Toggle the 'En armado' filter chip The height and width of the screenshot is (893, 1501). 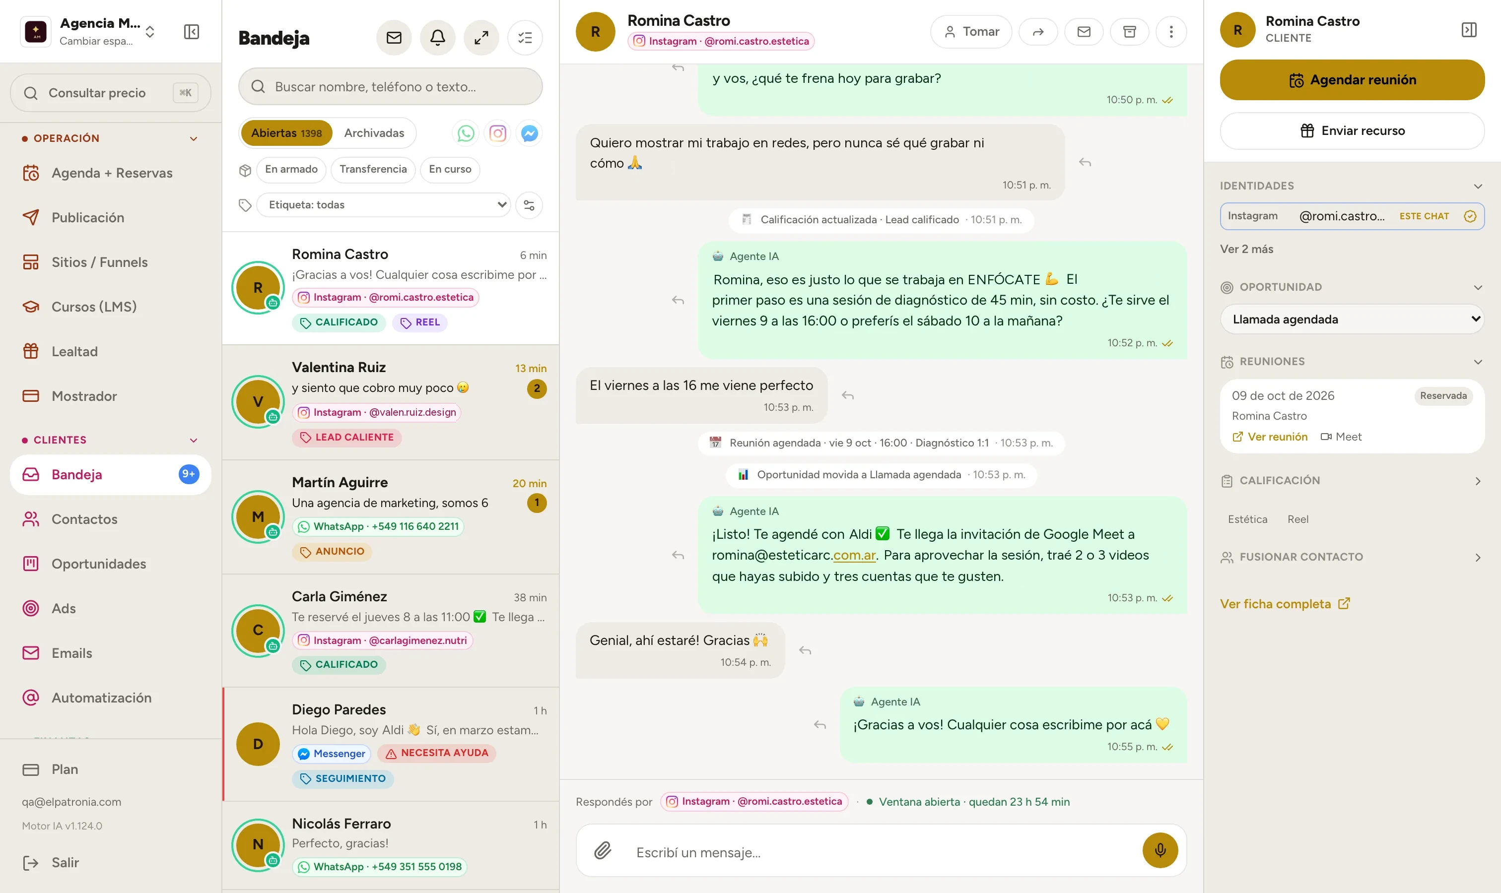(x=291, y=169)
